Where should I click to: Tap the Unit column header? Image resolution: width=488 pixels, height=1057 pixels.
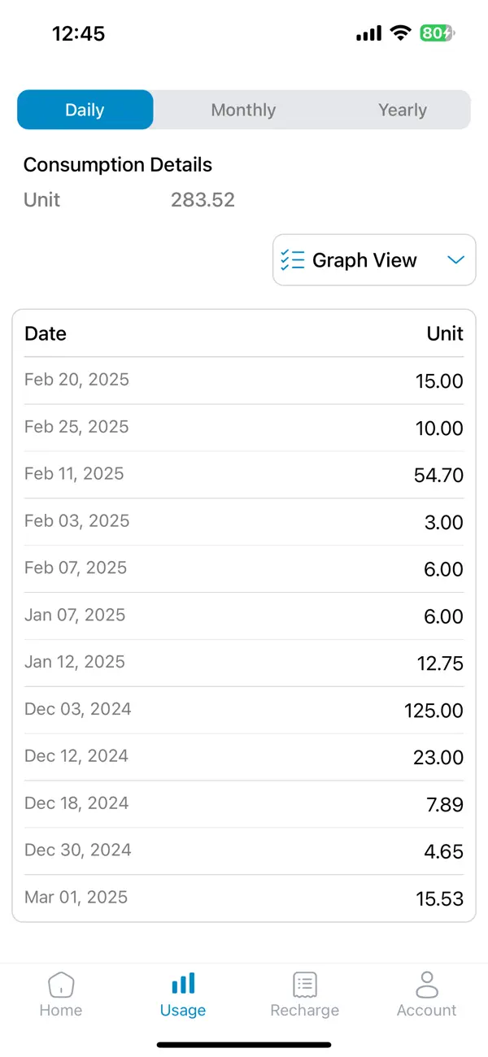445,333
